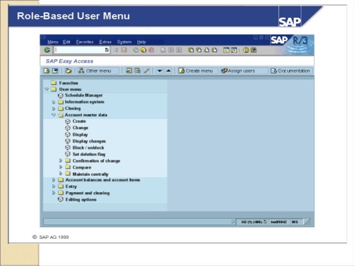Select Schedule Manager transaction
354x266 pixels.
[x=80, y=96]
